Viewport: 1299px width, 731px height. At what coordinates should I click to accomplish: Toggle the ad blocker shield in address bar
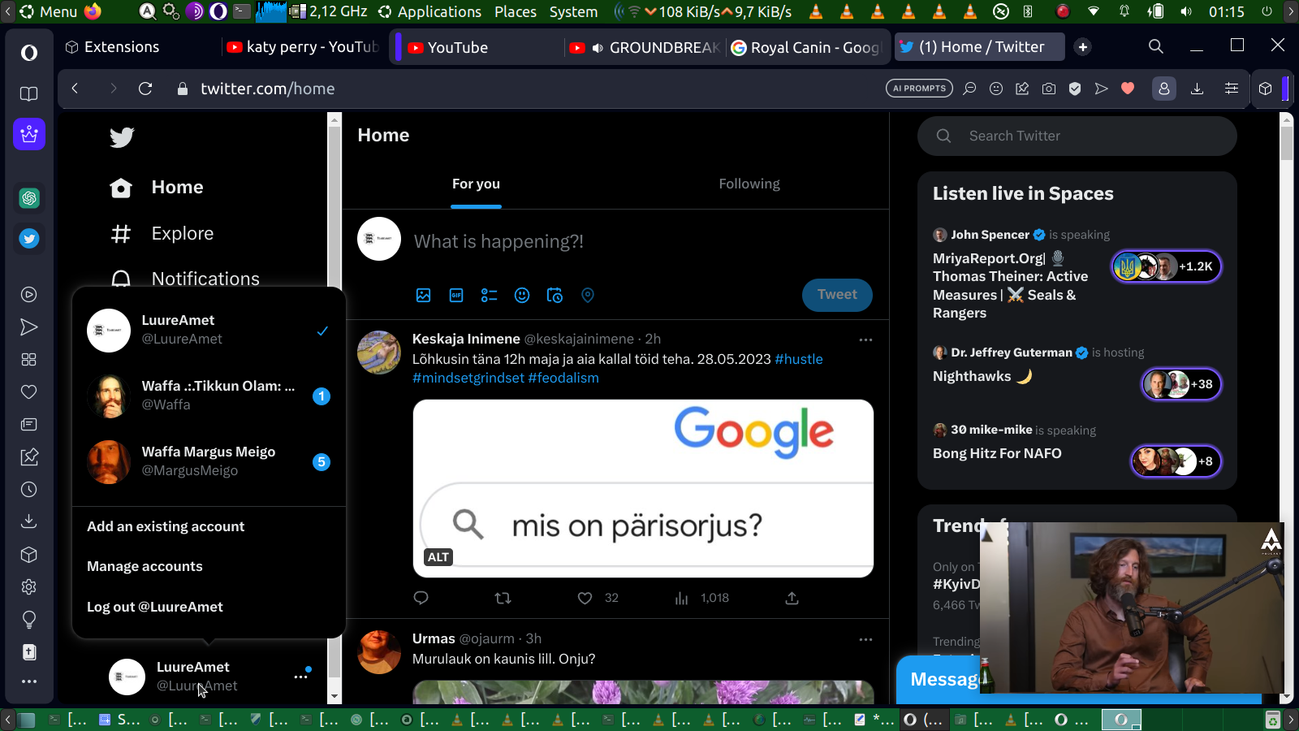[1075, 89]
